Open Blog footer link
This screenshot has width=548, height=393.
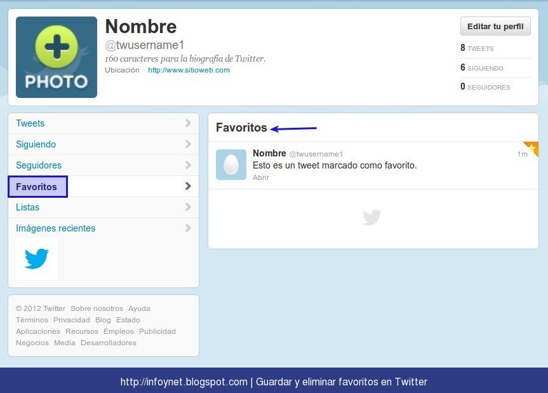tap(103, 320)
